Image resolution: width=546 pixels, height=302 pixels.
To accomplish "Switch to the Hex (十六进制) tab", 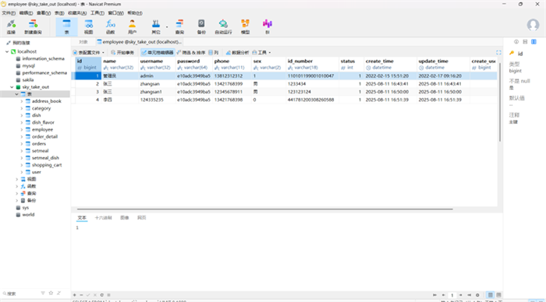I will click(104, 218).
